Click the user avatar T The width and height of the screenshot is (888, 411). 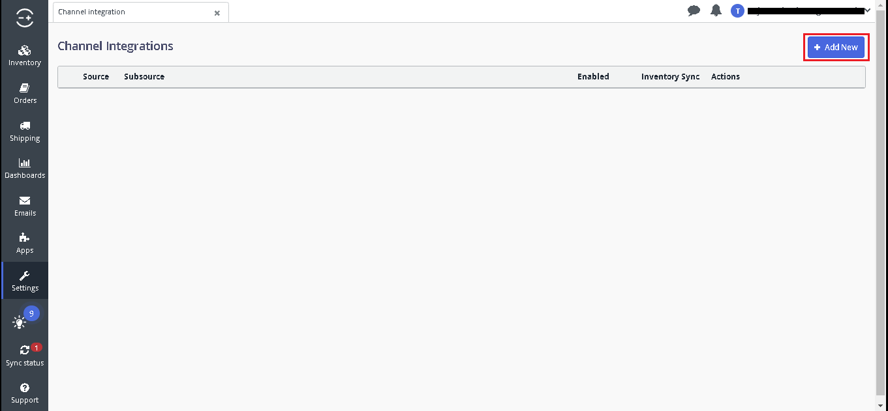pos(737,10)
